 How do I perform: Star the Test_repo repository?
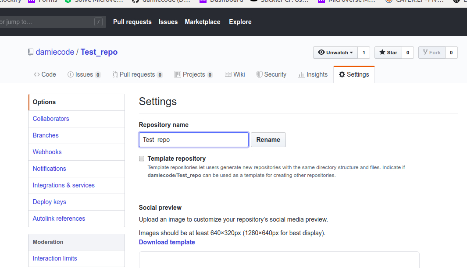pyautogui.click(x=388, y=53)
